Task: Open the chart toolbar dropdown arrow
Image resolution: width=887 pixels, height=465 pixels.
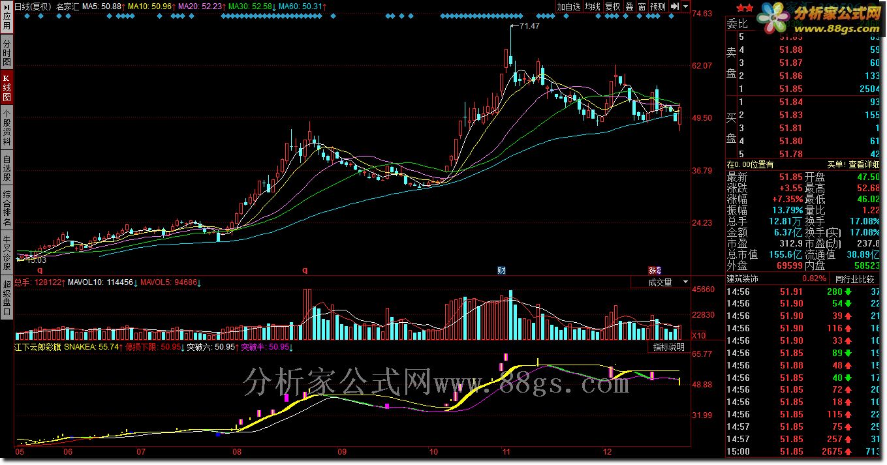Action: tap(686, 7)
